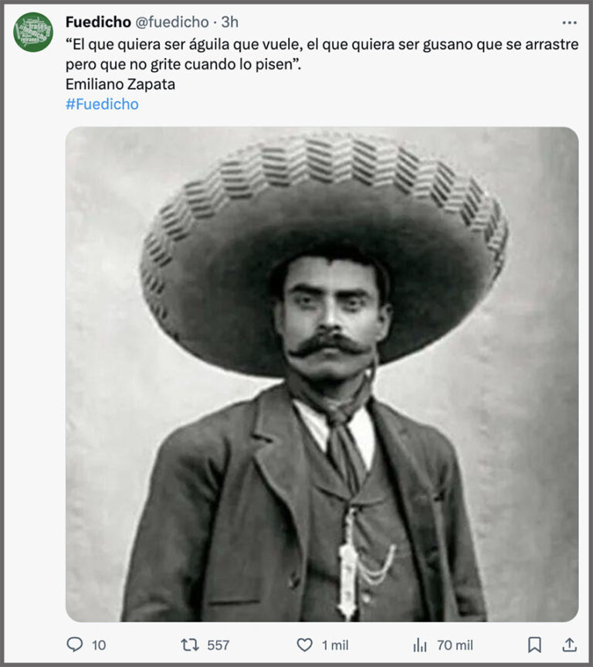Click the view count 70 mil

click(455, 645)
